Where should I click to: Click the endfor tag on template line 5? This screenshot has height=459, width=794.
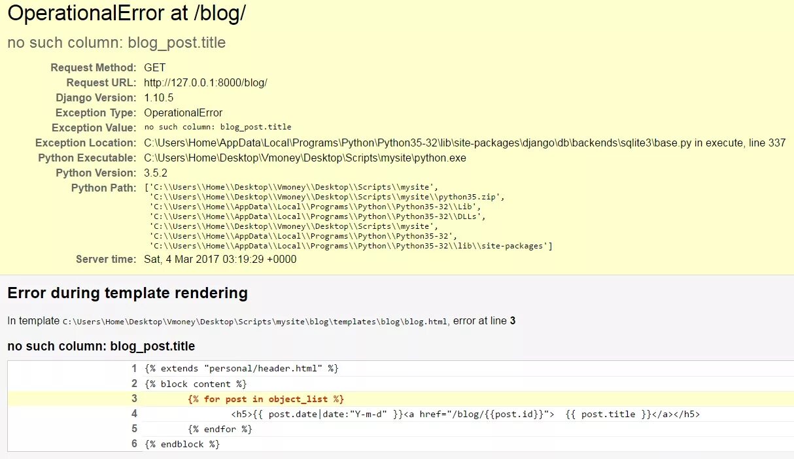coord(220,429)
